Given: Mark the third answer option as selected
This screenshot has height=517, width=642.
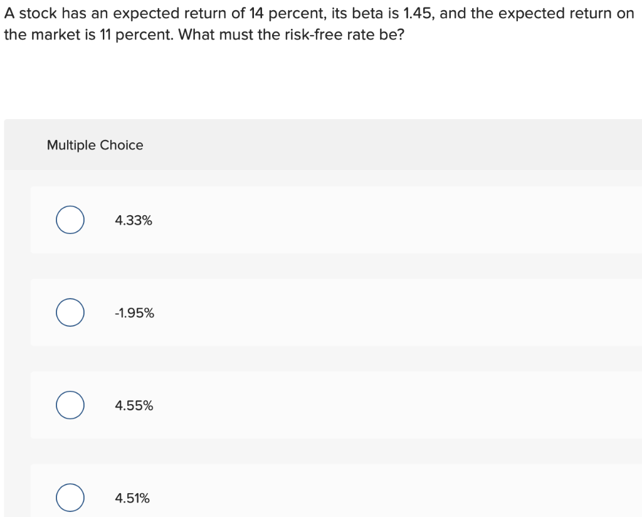Looking at the screenshot, I should click(70, 405).
